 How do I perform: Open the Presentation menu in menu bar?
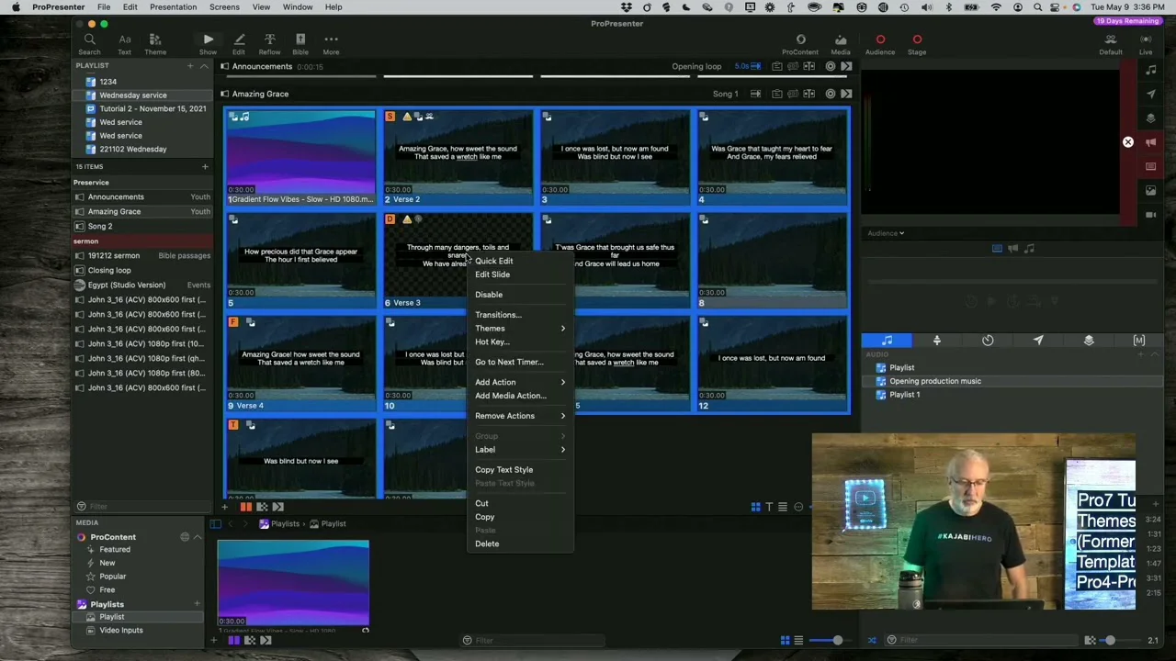(x=173, y=7)
